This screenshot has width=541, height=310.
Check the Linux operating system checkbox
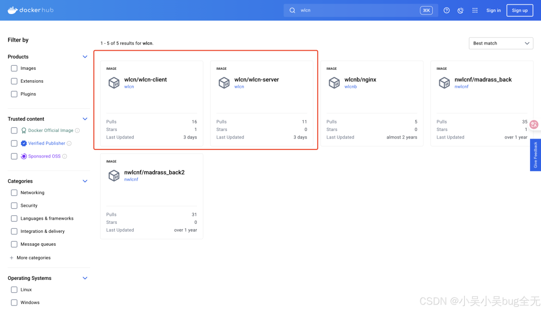pos(14,289)
